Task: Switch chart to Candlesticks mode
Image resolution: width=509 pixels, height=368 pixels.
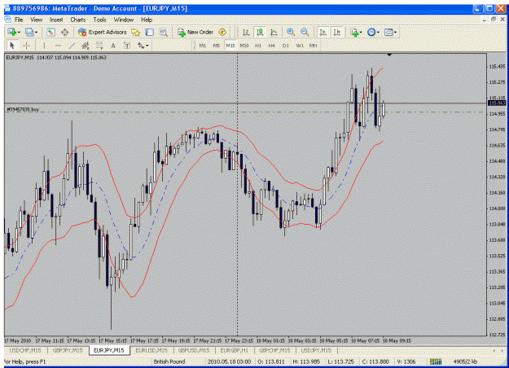Action: click(x=260, y=32)
